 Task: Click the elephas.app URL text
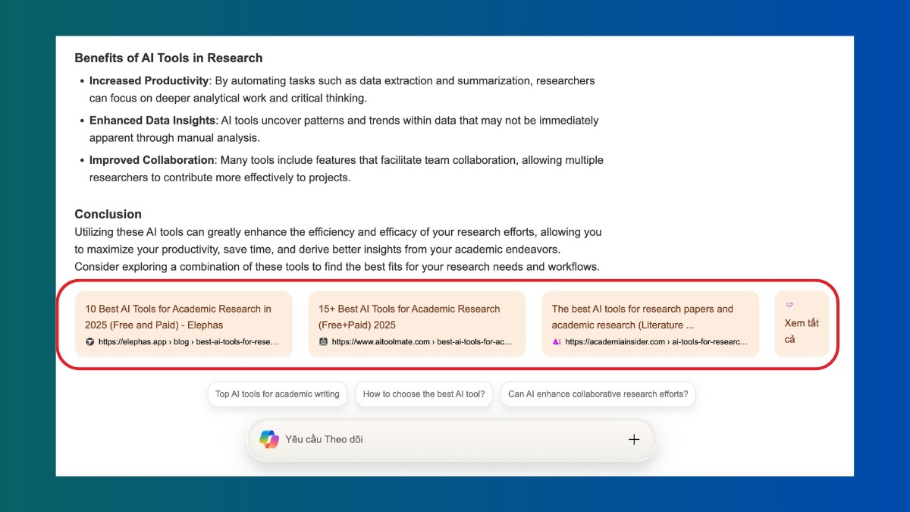[x=190, y=342]
